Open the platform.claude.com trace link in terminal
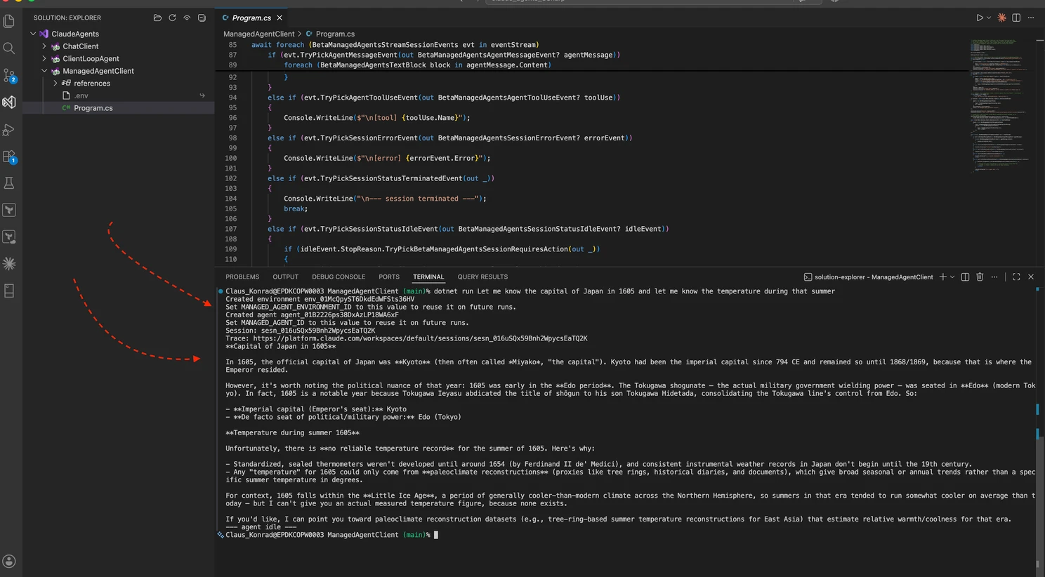 421,338
